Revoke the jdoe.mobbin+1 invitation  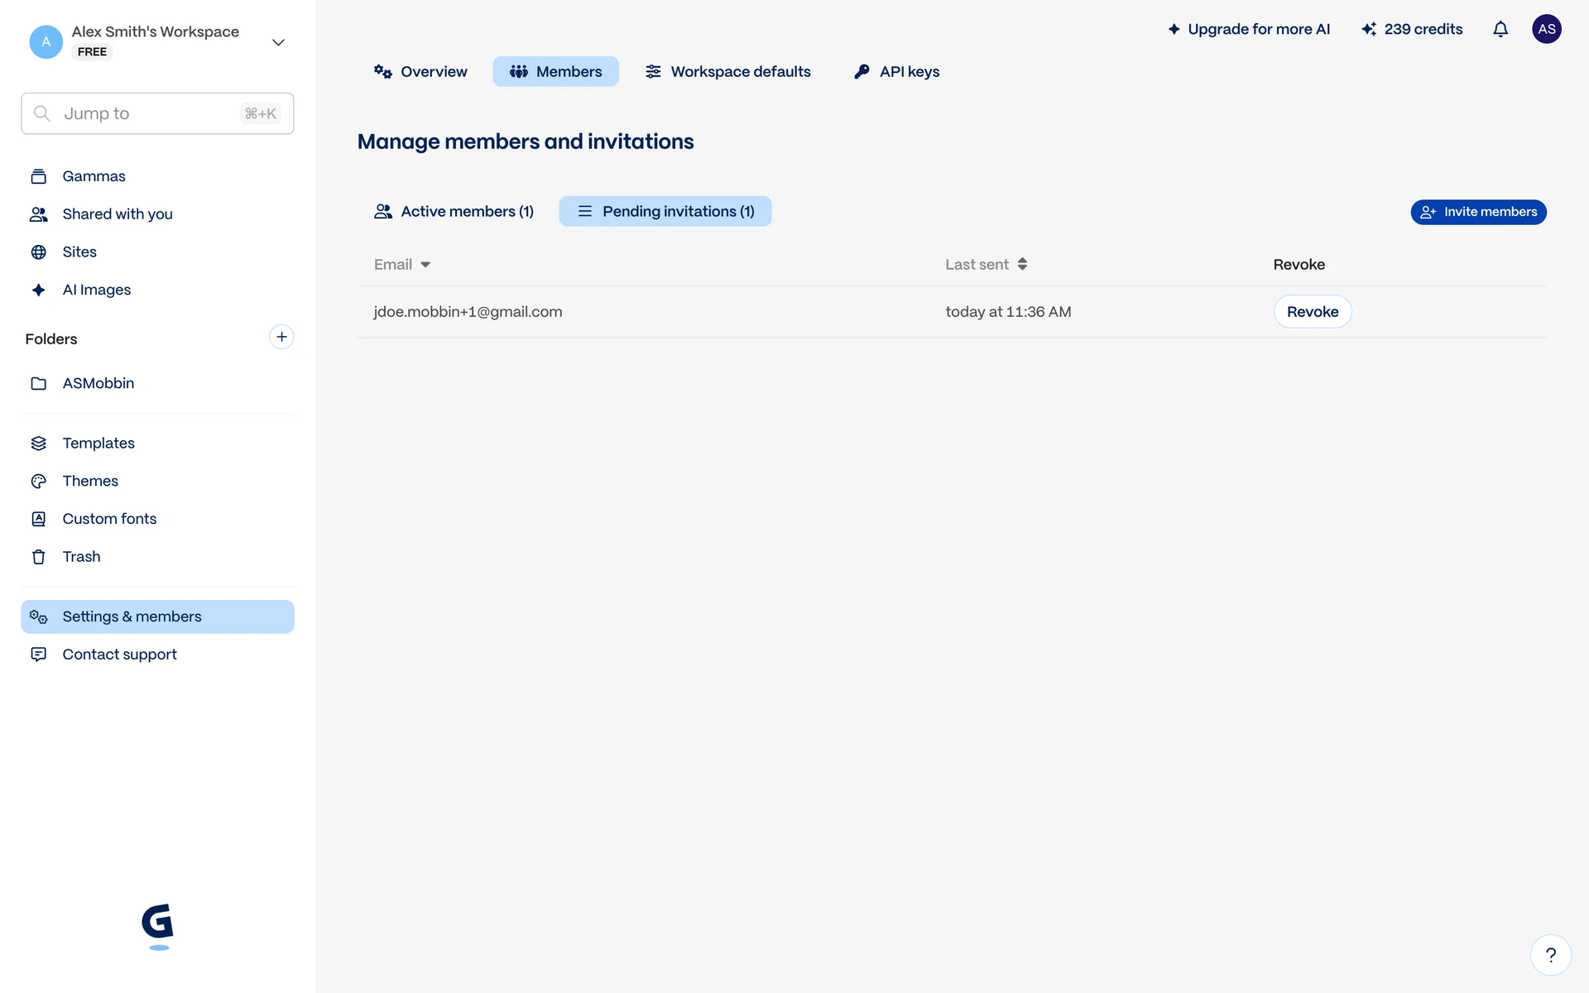point(1312,312)
